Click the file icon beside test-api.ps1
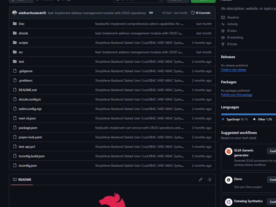The image size is (276, 207). [x=15, y=147]
